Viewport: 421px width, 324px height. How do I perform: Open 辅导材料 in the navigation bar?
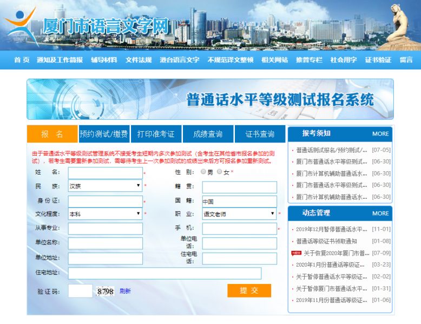tap(104, 60)
